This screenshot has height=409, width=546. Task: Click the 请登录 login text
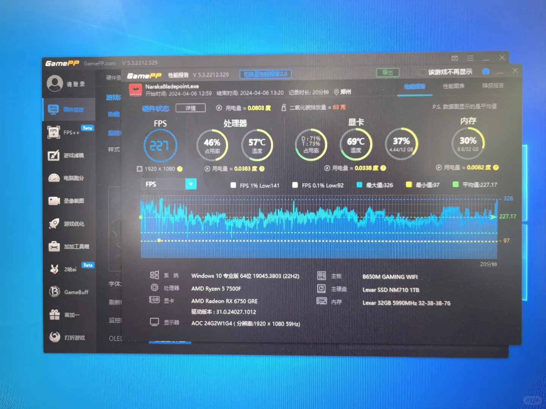pyautogui.click(x=76, y=84)
